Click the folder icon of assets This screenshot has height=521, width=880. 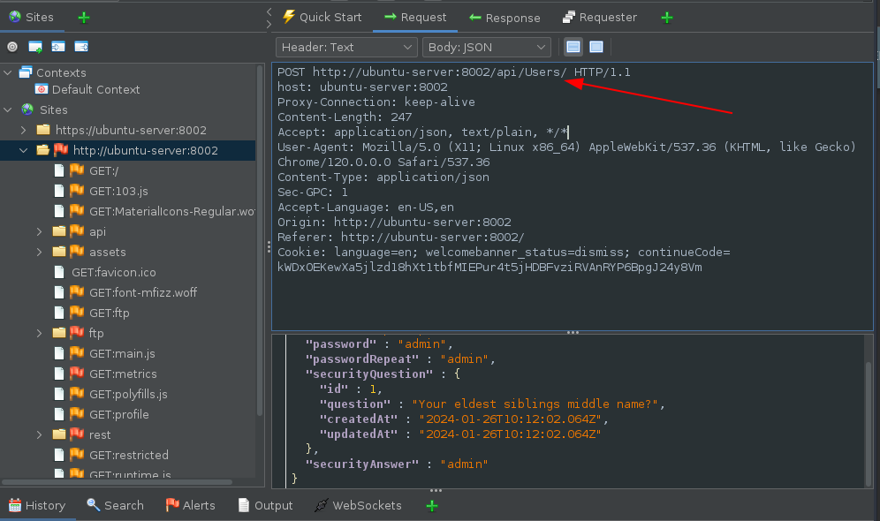click(59, 252)
